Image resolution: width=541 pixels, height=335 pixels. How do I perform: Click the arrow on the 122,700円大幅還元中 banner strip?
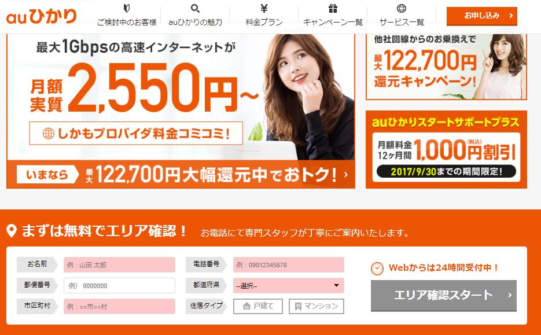click(345, 175)
